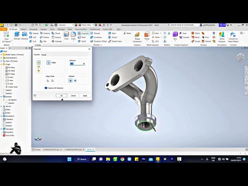
Task: Choose the Emboss command
Action: [x=45, y=33]
